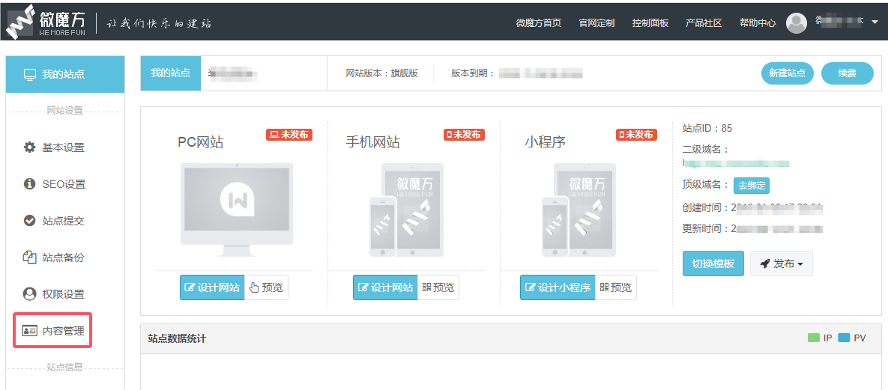This screenshot has width=888, height=390.
Task: Click the QR 预览 button under 手机网站
Action: point(438,287)
